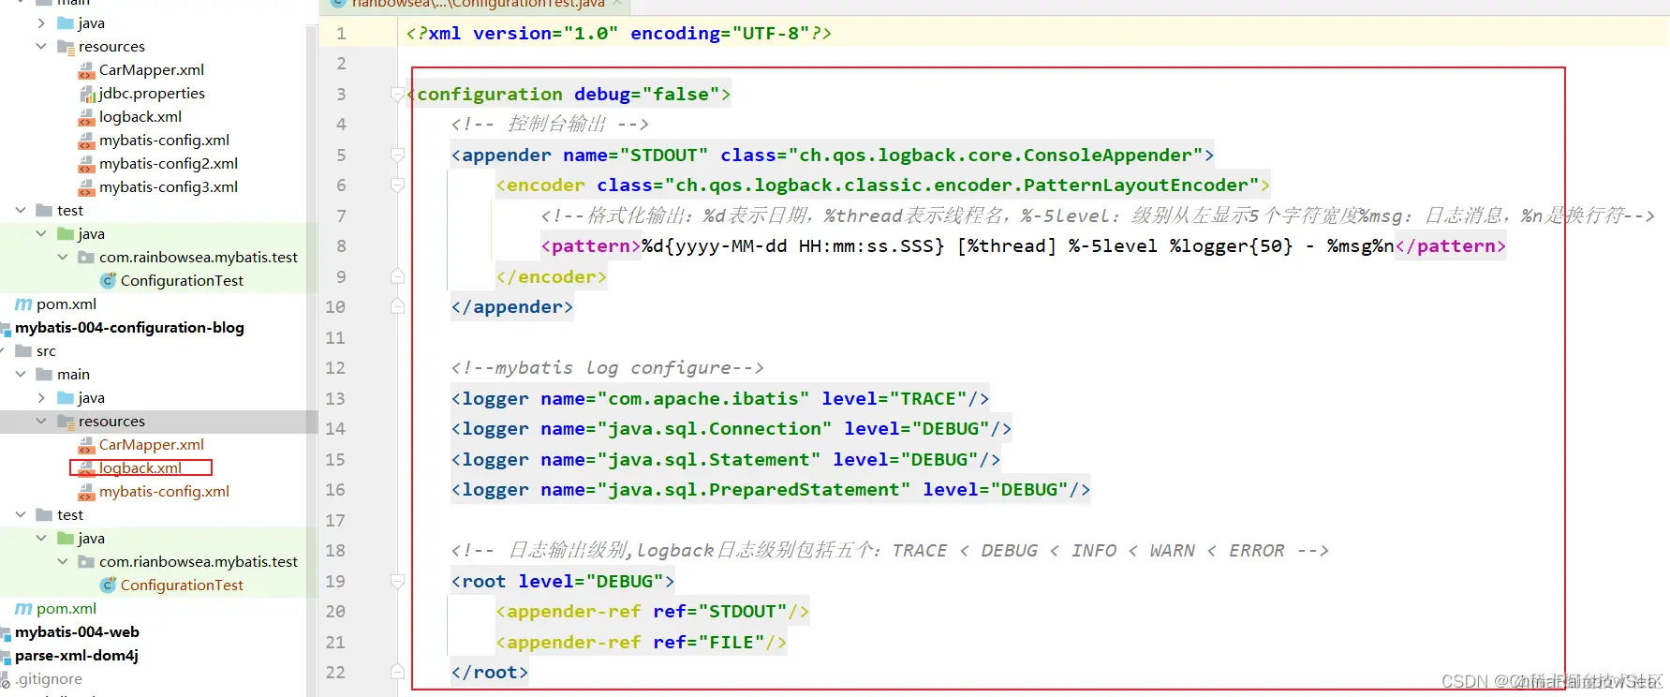Select mybatis-config3.xml file icon
This screenshot has width=1670, height=697.
(86, 187)
